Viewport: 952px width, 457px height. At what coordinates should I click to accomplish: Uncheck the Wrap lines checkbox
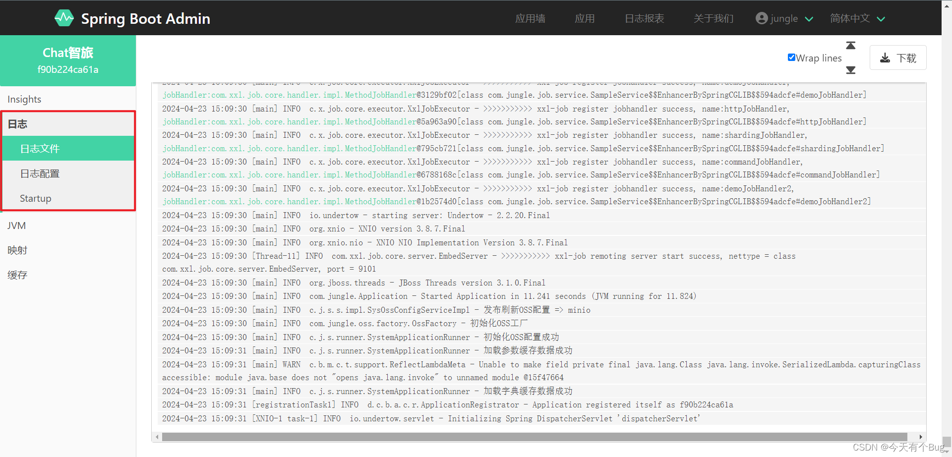[x=791, y=57]
